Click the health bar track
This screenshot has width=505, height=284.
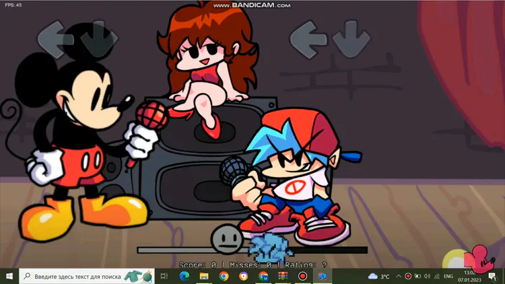[x=252, y=250]
